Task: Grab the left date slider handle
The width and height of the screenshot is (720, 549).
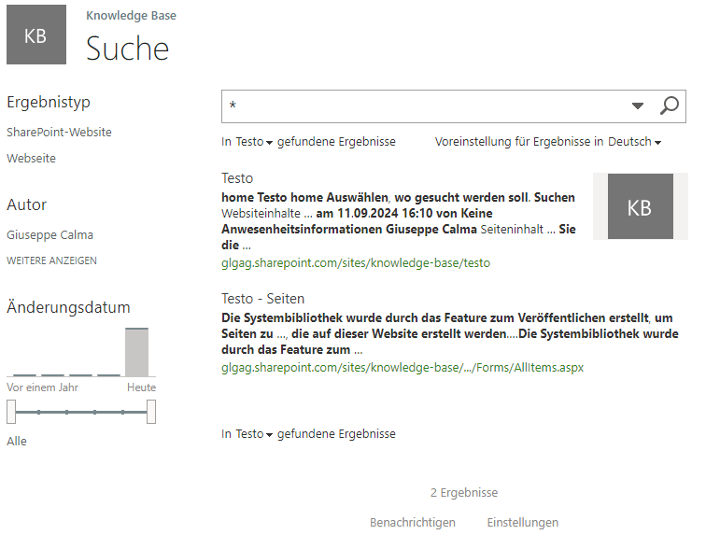Action: tap(11, 412)
